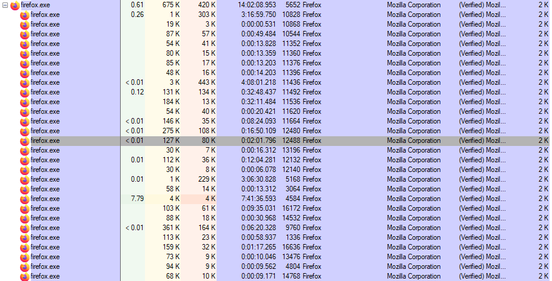This screenshot has width=552, height=281.
Task: Collapse the parent firefox.exe tree node
Action: click(x=5, y=5)
